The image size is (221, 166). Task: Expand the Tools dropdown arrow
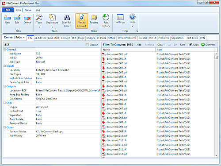39,27
